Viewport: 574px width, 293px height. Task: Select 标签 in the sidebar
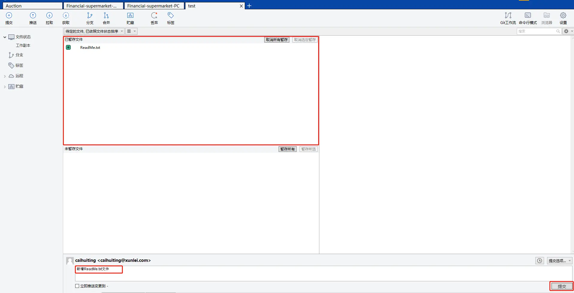point(19,65)
